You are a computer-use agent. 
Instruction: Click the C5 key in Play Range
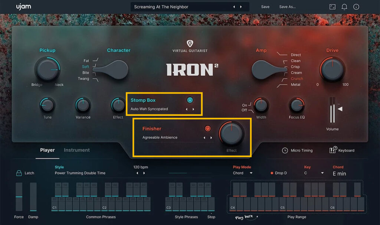(282, 204)
